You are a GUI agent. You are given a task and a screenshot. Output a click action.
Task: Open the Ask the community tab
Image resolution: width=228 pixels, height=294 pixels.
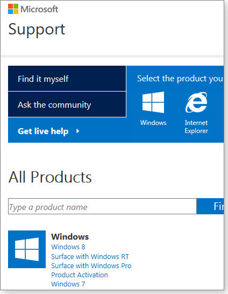(67, 104)
